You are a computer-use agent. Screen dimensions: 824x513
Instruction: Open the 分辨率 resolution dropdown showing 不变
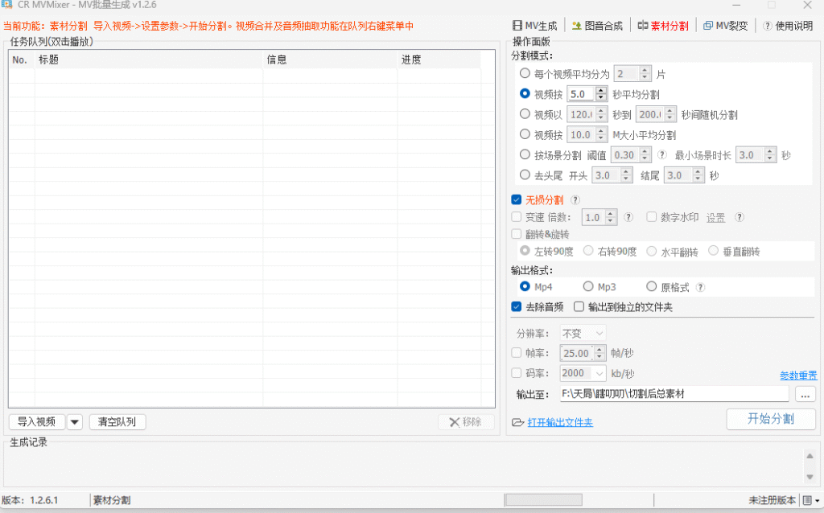pos(582,332)
